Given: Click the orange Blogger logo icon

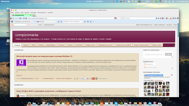Looking at the screenshot, I should tap(12, 25).
